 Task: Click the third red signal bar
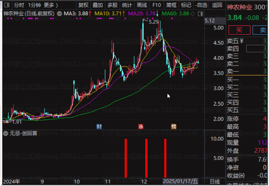(x=165, y=158)
